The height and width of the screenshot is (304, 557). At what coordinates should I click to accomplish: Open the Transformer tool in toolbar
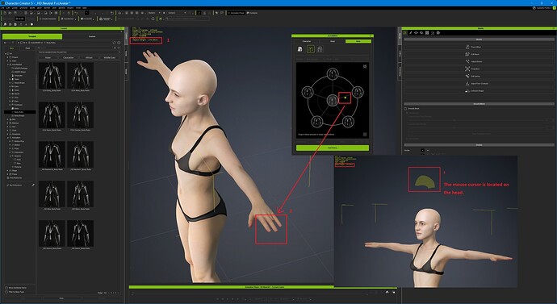(67, 19)
